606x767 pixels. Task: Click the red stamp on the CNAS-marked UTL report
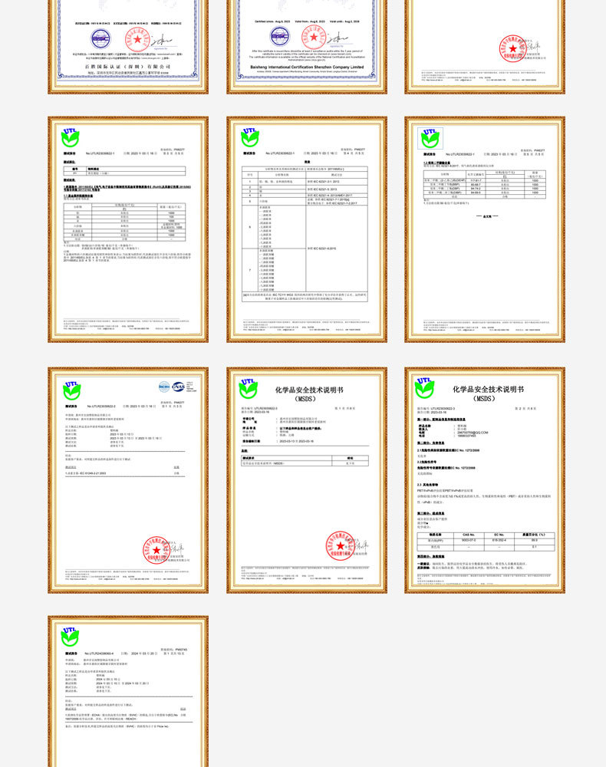[156, 550]
